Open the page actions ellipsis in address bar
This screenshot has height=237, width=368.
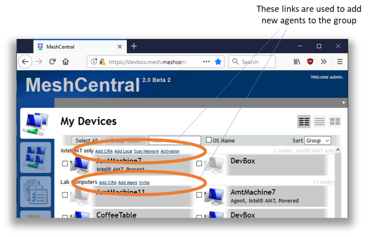pyautogui.click(x=206, y=61)
